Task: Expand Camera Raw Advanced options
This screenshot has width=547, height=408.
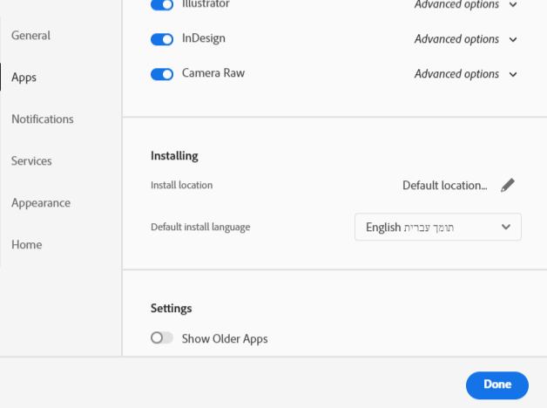Action: point(512,74)
